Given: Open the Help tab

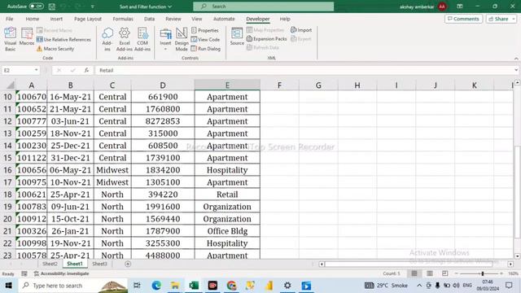Looking at the screenshot, I should (x=285, y=19).
